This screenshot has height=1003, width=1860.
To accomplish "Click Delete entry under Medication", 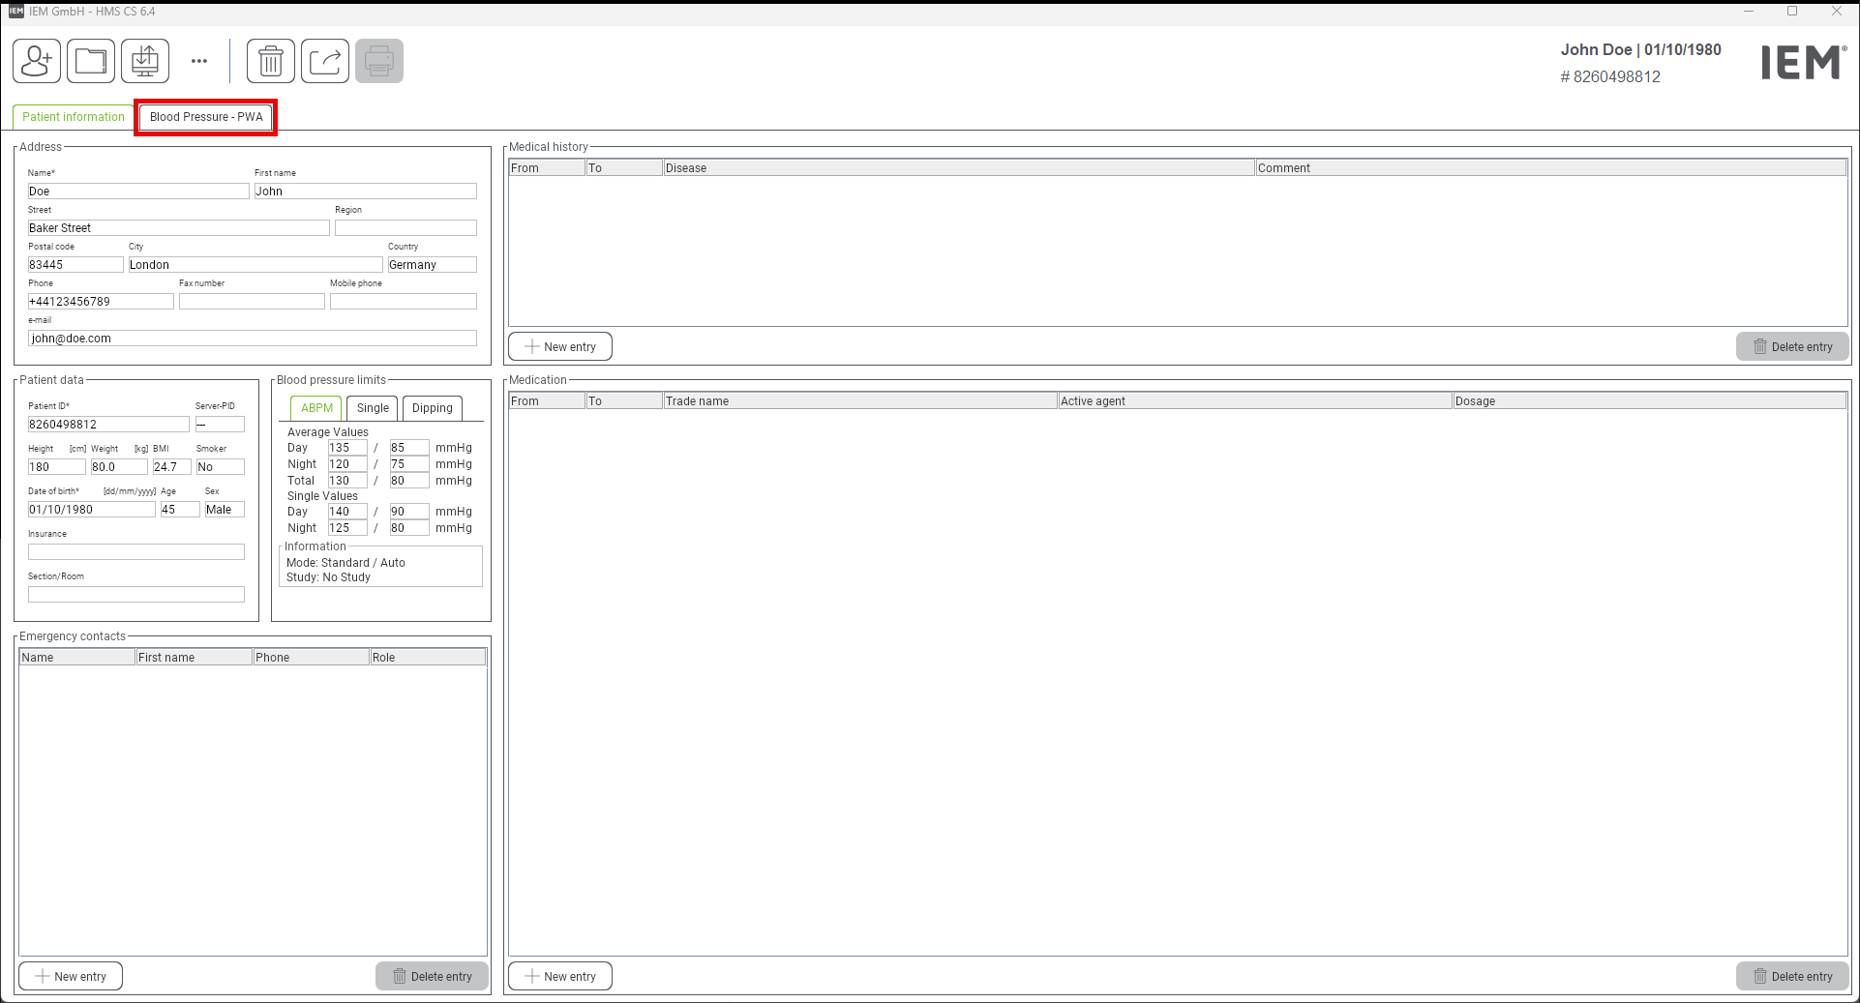I will [x=1792, y=977].
